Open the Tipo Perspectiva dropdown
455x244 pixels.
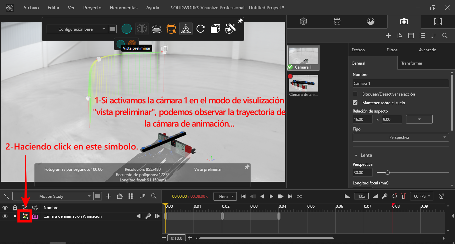(401, 137)
